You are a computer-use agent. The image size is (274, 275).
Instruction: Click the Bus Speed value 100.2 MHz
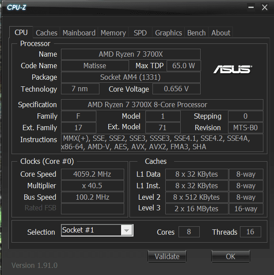point(92,197)
